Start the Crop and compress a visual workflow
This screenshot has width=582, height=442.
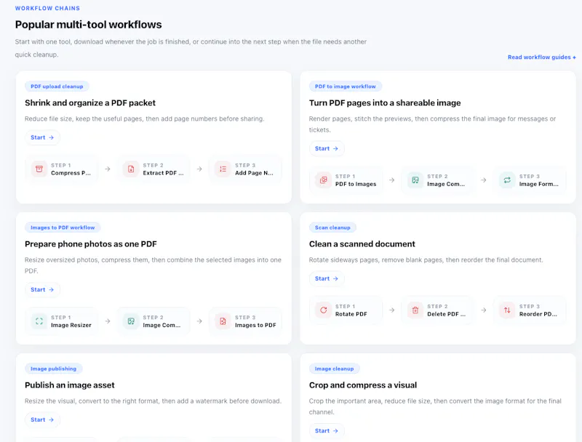pos(327,431)
